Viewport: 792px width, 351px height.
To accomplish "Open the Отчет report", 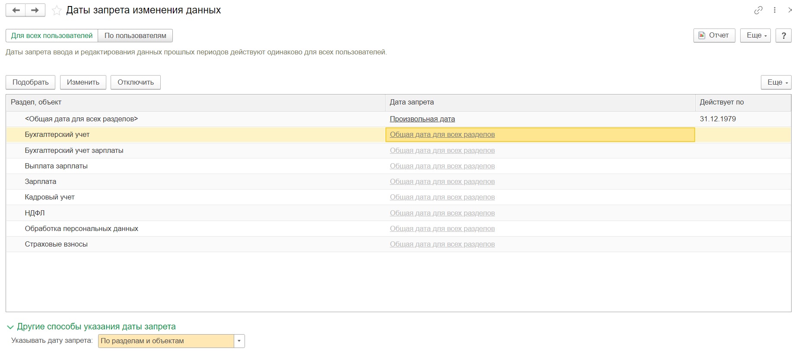I will coord(714,35).
